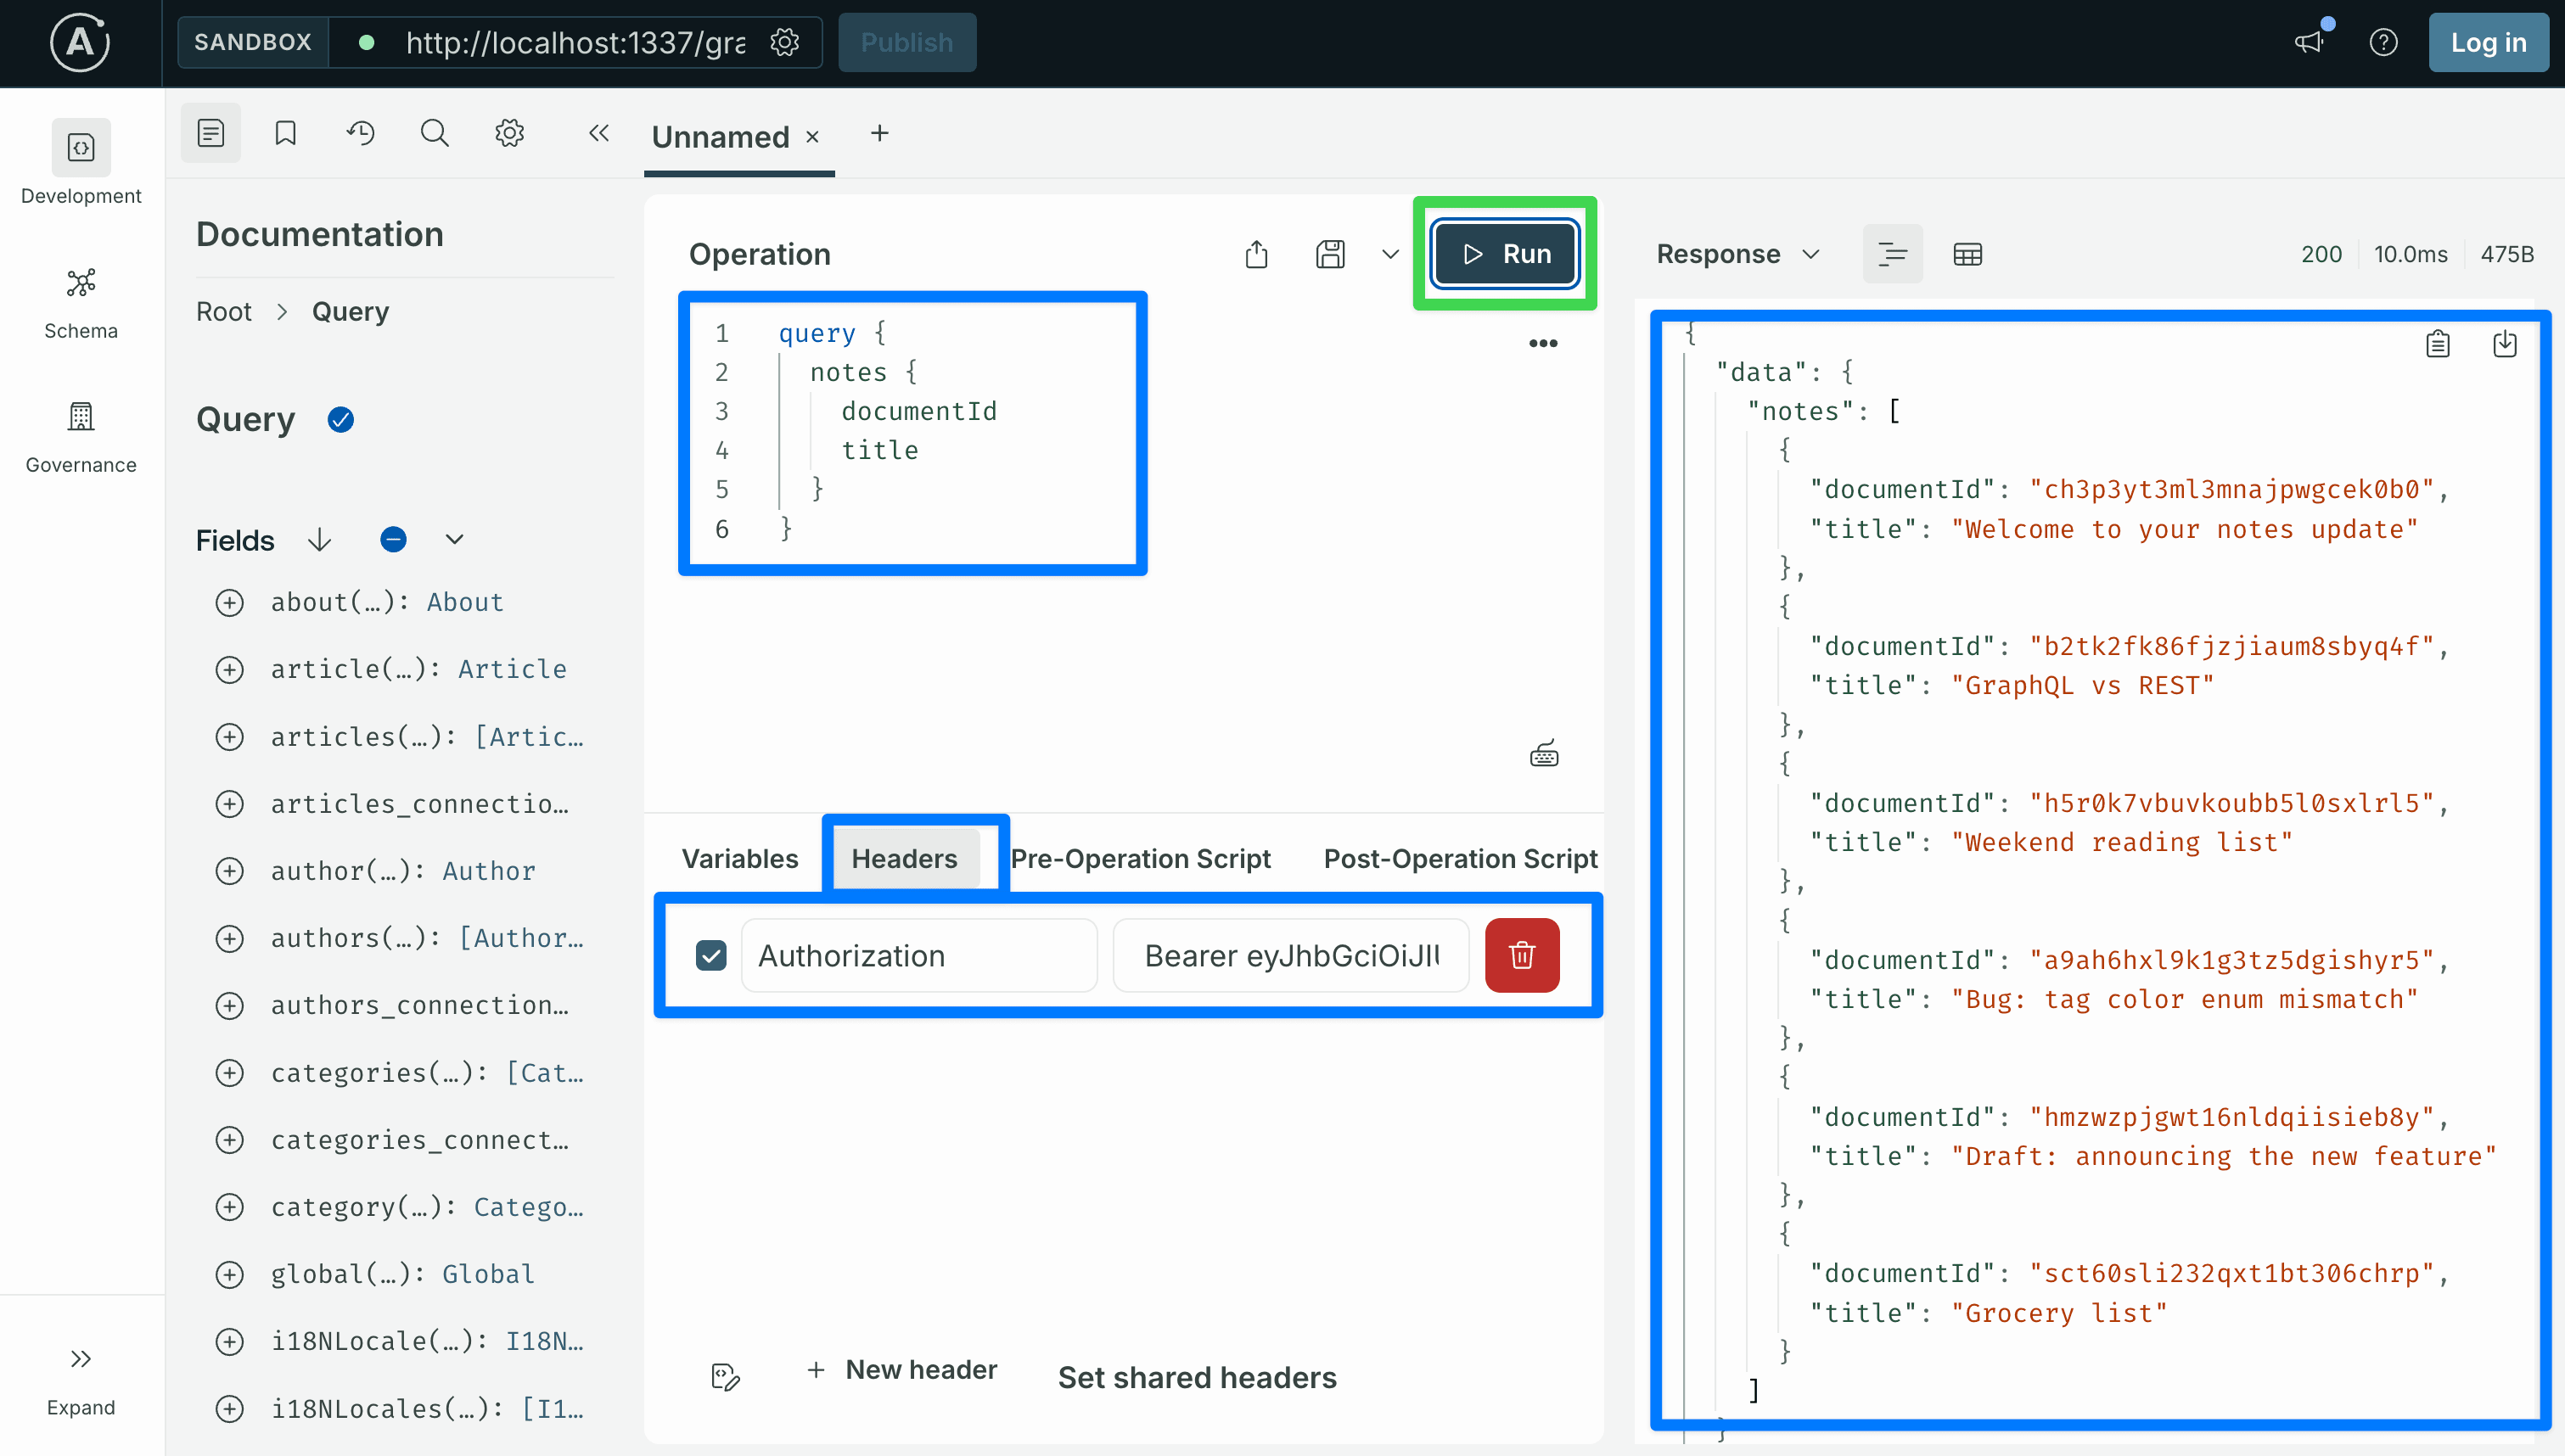Switch to the Variables tab
This screenshot has width=2565, height=1456.
point(740,858)
